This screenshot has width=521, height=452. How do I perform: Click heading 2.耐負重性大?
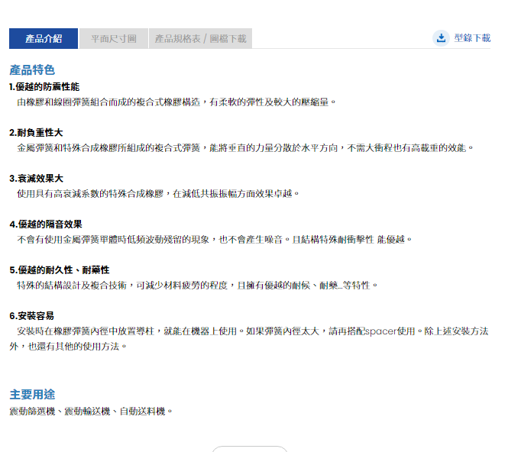point(36,133)
